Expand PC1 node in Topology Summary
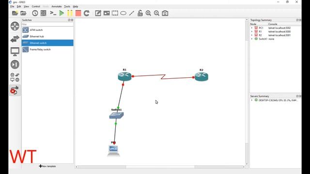The image size is (310, 174). pos(252,28)
